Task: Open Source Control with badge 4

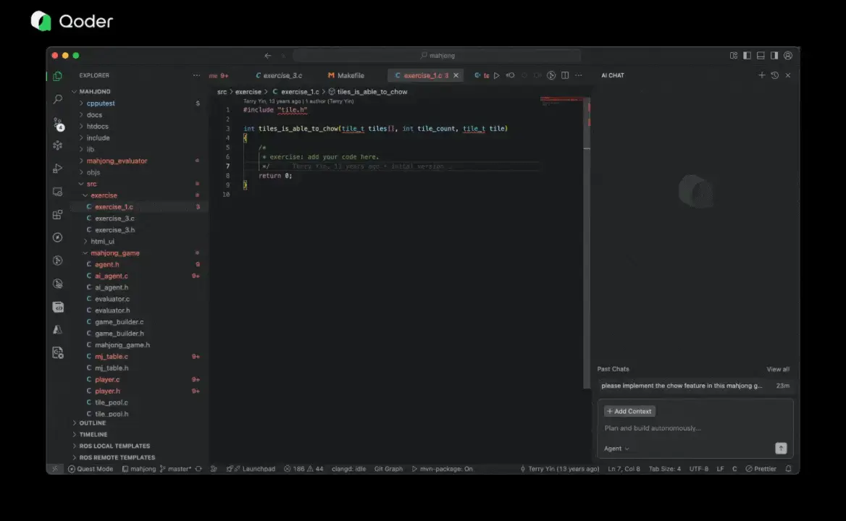Action: [58, 124]
